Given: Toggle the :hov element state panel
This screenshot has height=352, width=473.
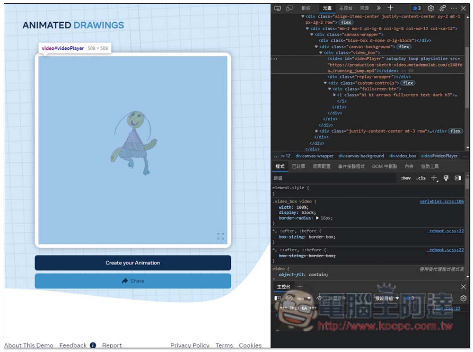Looking at the screenshot, I should click(406, 178).
